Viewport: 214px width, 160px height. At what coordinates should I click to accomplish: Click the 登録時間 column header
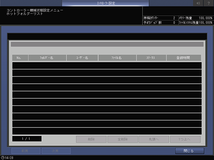point(184,58)
